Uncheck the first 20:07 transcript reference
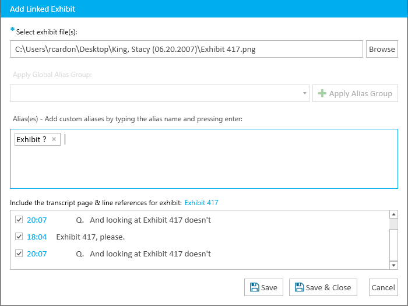 click(19, 220)
